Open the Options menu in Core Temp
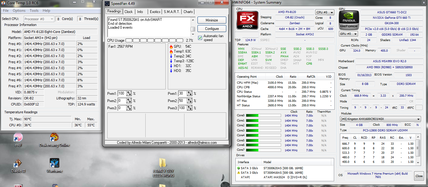This screenshot has height=187, width=428. click(x=19, y=11)
